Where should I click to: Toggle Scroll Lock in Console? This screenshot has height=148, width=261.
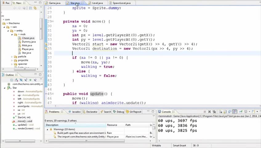click(x=225, y=112)
